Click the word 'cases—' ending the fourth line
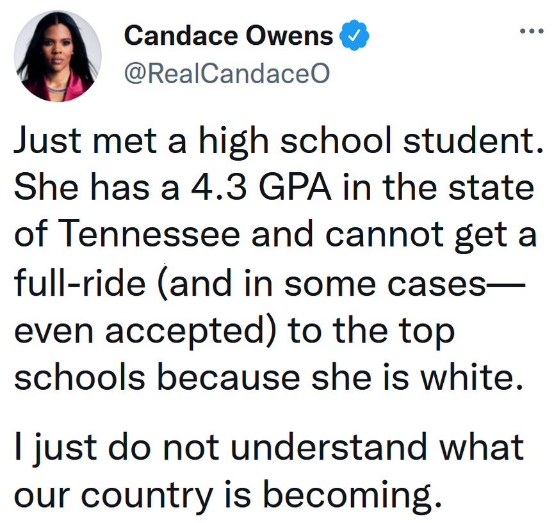Viewport: 554px width, 523px height. (x=468, y=284)
